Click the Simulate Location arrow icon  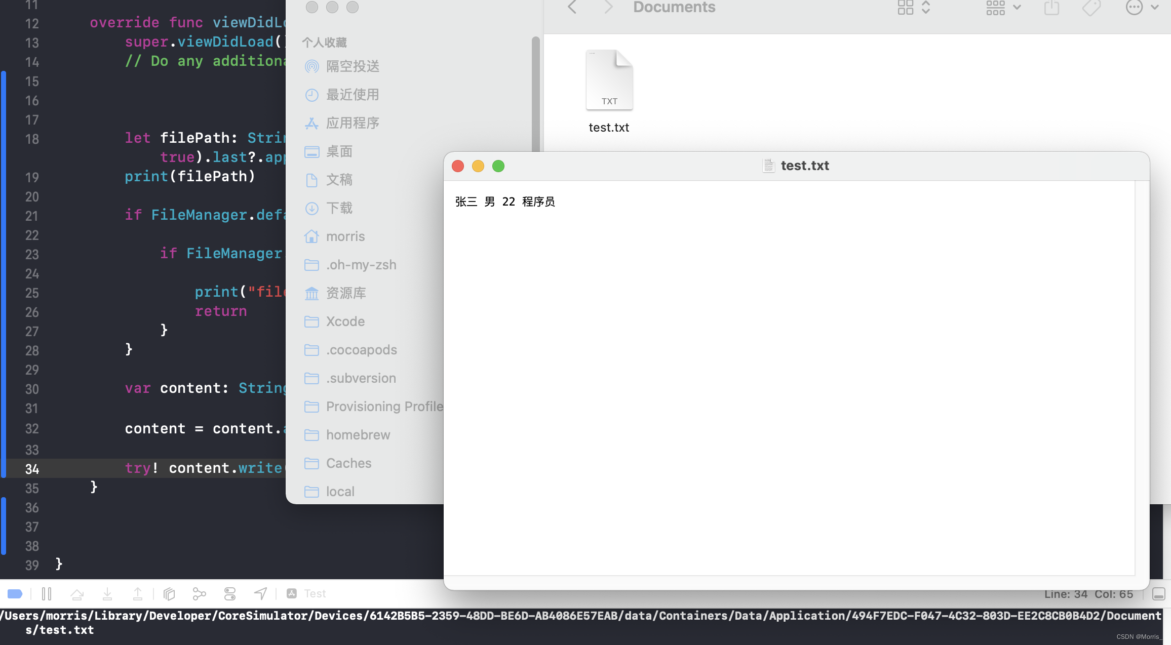260,593
